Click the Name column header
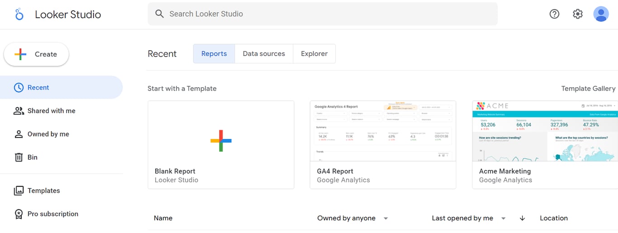The height and width of the screenshot is (233, 618). [x=163, y=218]
